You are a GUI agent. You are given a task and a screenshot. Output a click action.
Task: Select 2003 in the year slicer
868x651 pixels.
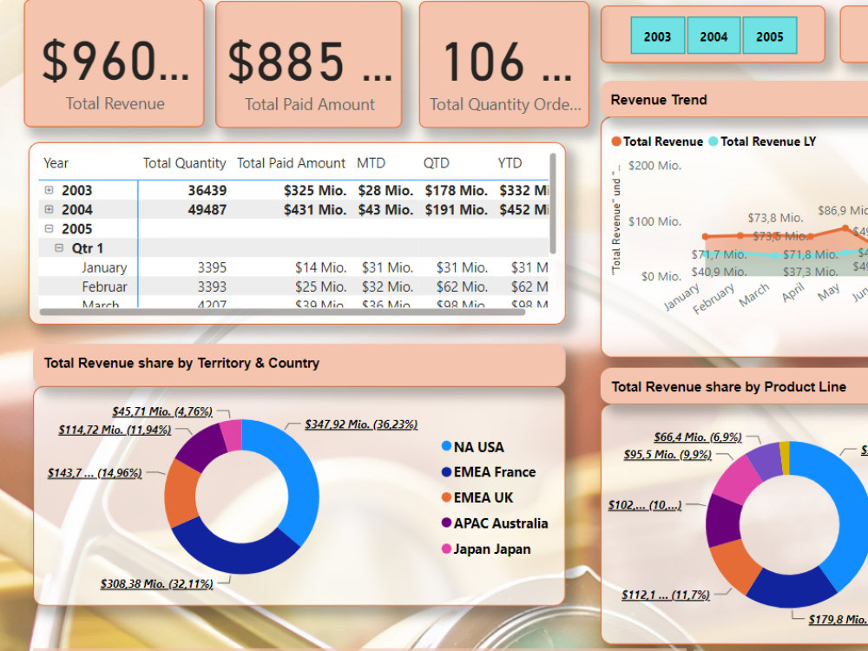tap(657, 36)
